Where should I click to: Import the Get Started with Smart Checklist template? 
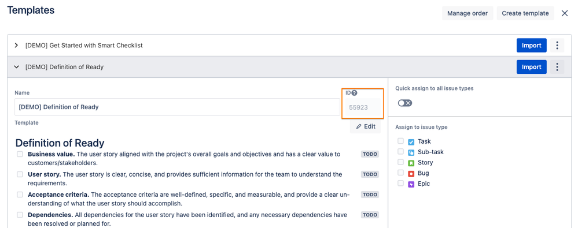click(x=531, y=46)
